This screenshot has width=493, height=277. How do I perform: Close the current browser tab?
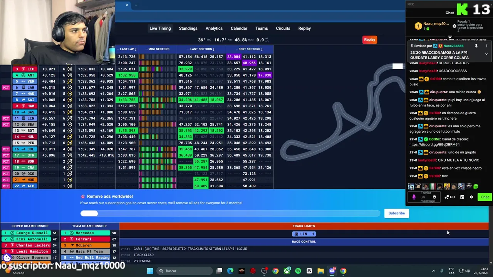click(x=127, y=5)
